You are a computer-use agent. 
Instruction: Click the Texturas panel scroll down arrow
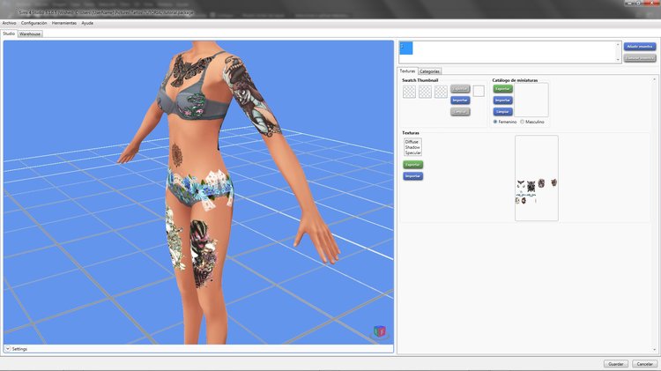[x=654, y=350]
